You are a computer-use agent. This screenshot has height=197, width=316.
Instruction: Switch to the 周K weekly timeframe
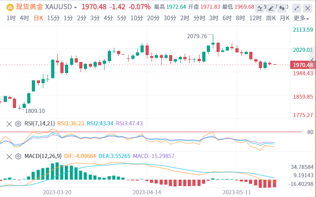point(271,18)
